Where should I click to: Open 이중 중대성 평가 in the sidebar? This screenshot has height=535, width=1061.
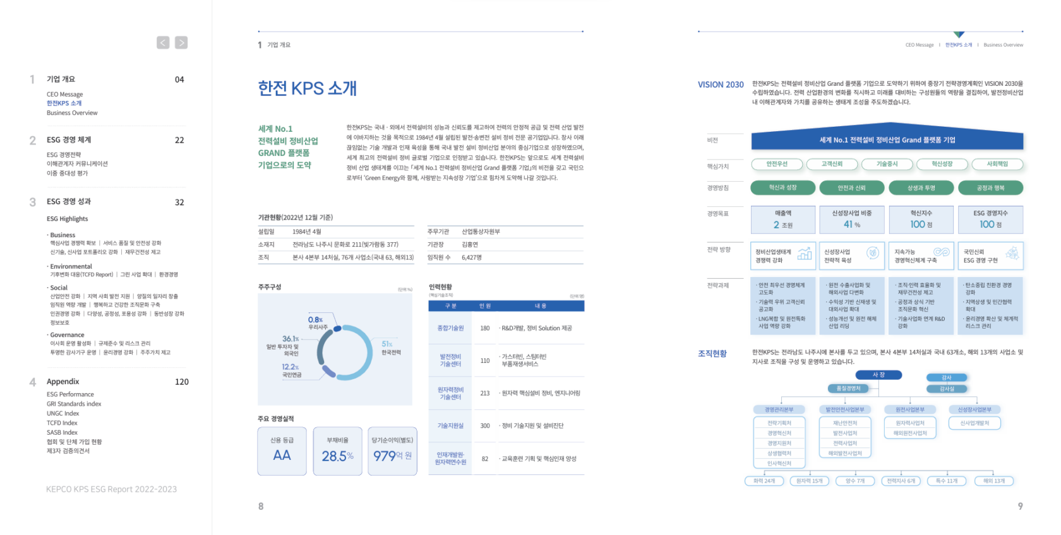67,173
